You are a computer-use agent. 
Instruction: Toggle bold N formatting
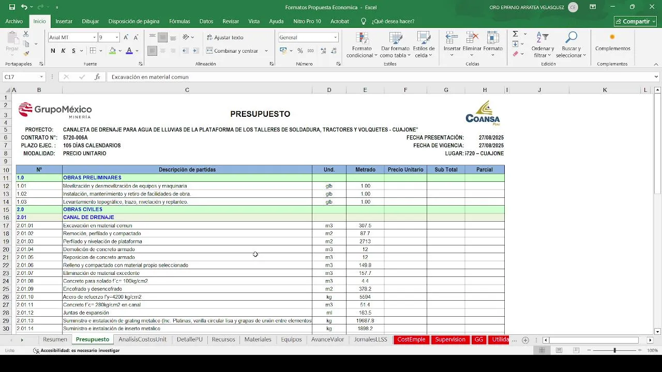(53, 51)
